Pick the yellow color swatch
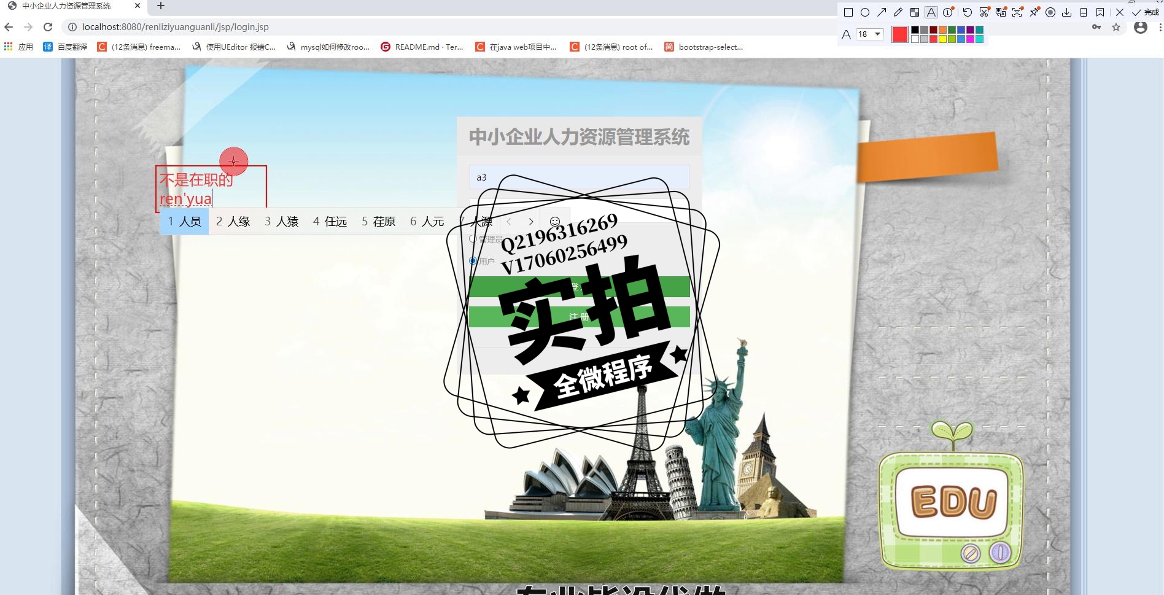The width and height of the screenshot is (1164, 595). pos(942,39)
